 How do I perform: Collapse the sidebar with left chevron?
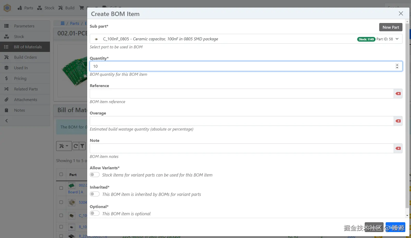(7, 121)
